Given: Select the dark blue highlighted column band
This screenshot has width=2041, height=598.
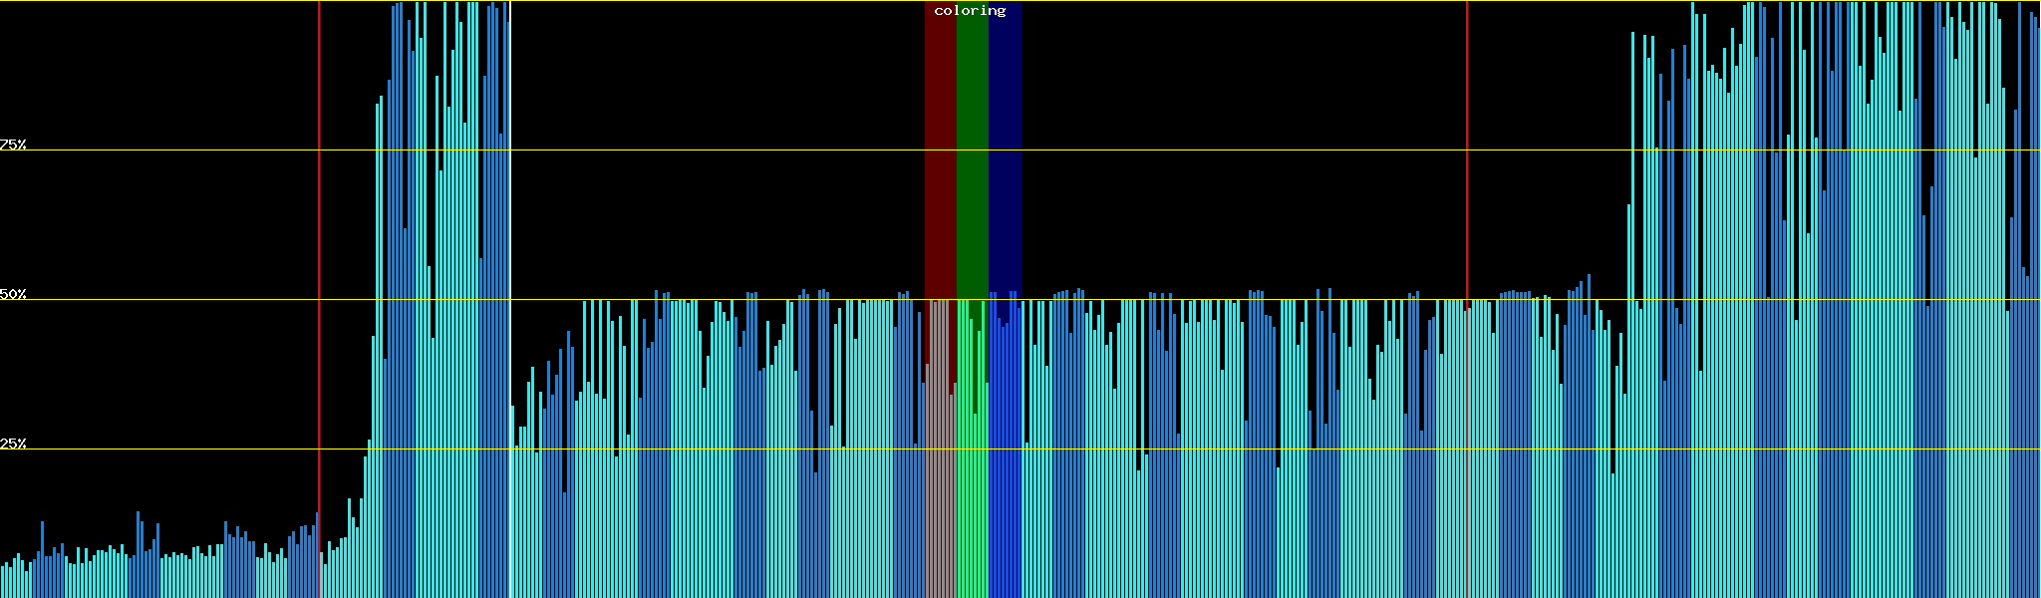Looking at the screenshot, I should [1005, 149].
